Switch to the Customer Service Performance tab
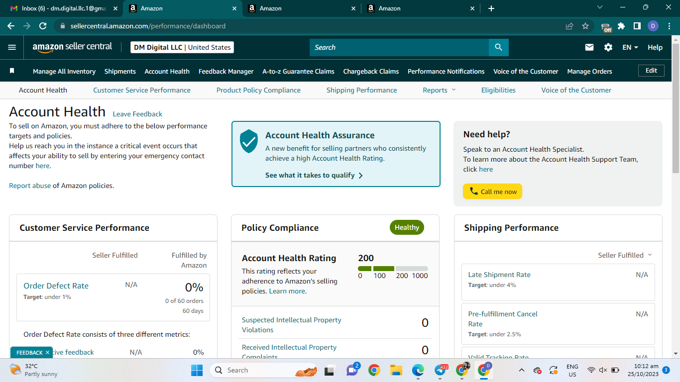680x382 pixels. click(142, 90)
